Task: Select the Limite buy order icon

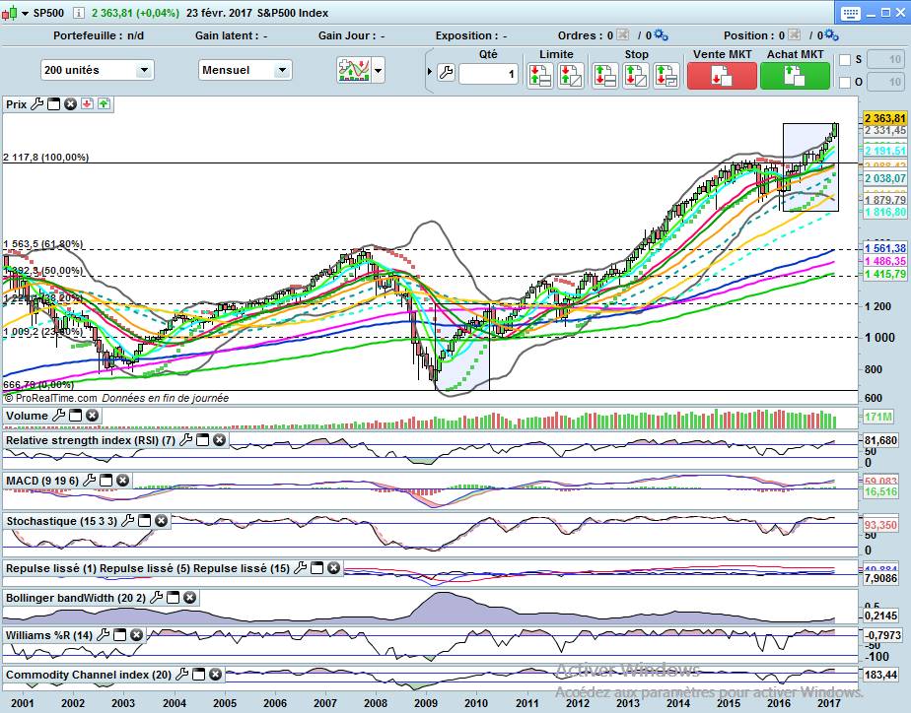Action: point(540,75)
